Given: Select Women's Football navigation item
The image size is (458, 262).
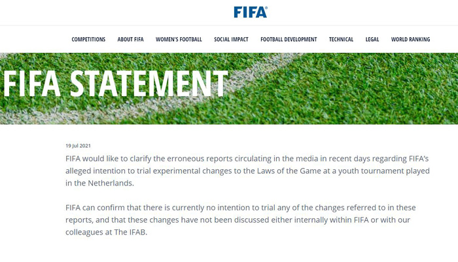Looking at the screenshot, I should point(179,39).
